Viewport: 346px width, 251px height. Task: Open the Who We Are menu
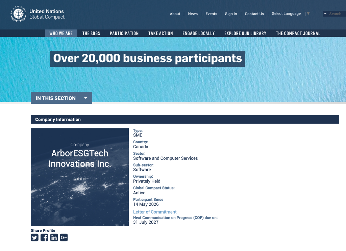coord(61,33)
